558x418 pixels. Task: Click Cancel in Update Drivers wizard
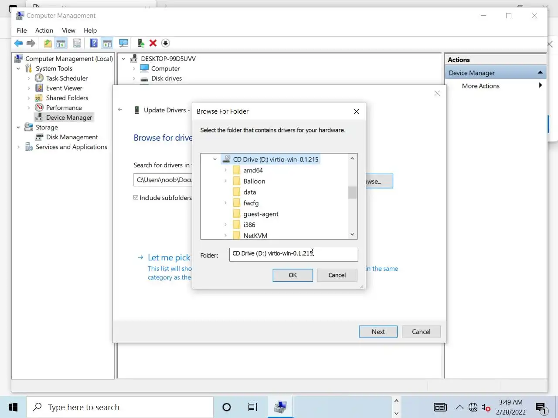point(421,332)
